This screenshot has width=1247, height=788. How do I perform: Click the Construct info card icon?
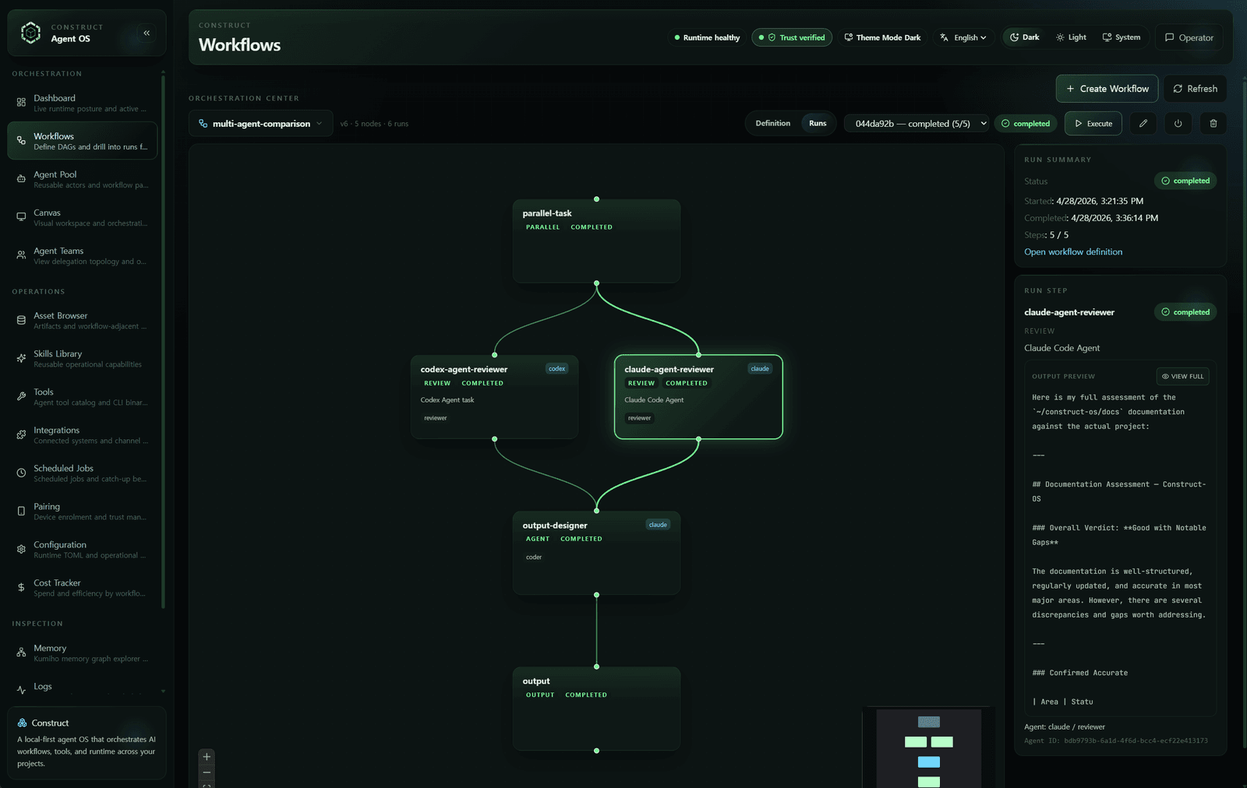(x=23, y=723)
